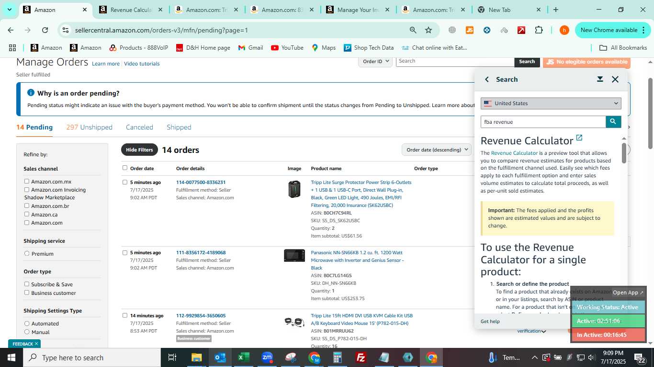Open the Learn more link beside Manage Orders
The width and height of the screenshot is (654, 367).
(106, 64)
